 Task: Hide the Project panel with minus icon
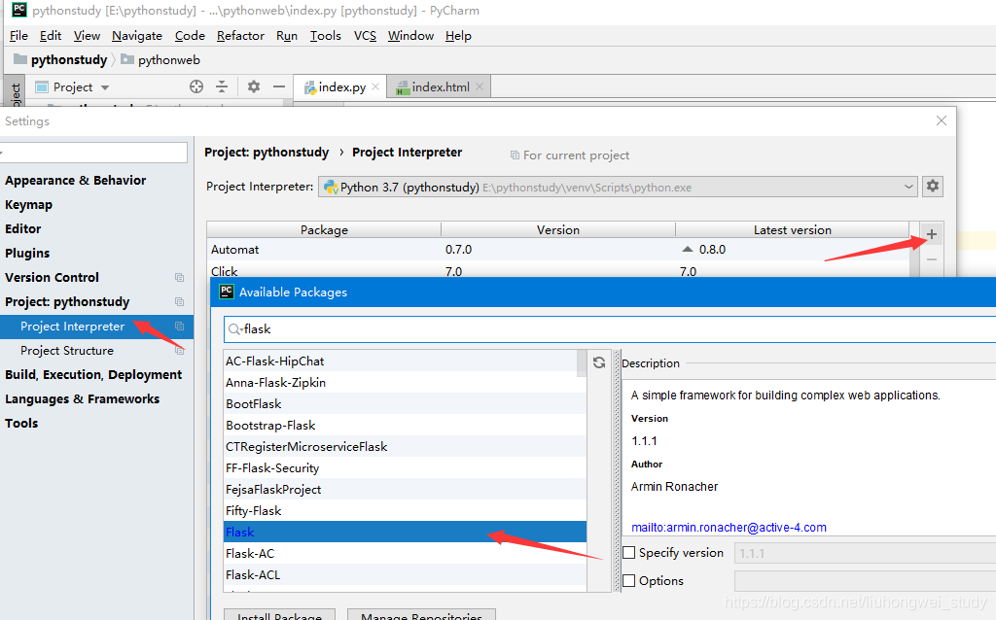coord(279,86)
